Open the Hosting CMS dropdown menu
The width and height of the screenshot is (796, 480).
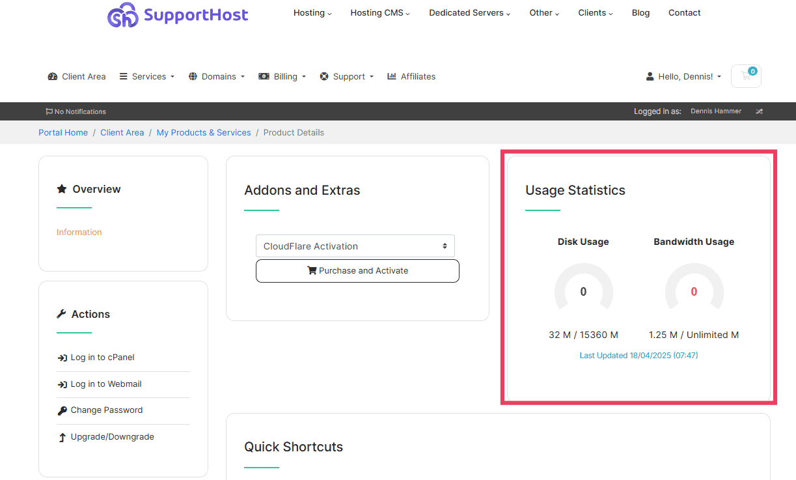point(379,12)
